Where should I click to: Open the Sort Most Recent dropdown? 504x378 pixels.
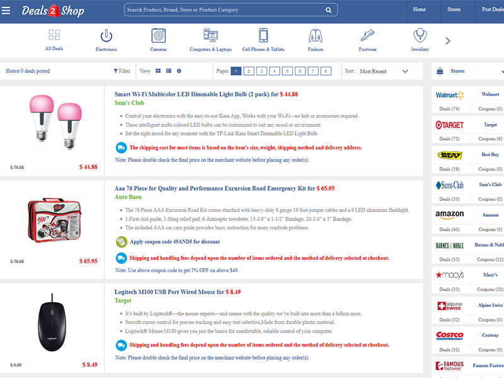click(384, 71)
